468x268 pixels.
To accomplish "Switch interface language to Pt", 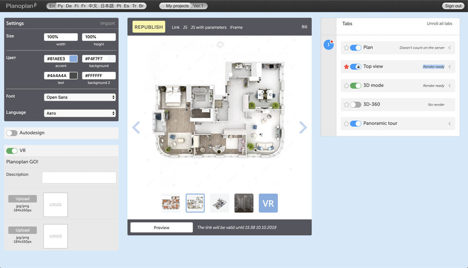I will (x=119, y=6).
